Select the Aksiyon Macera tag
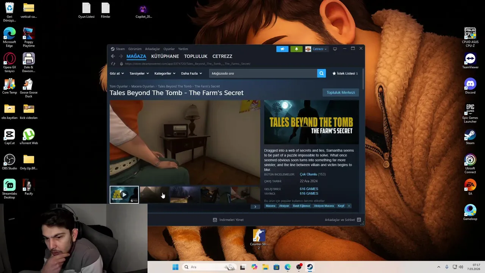 point(324,206)
